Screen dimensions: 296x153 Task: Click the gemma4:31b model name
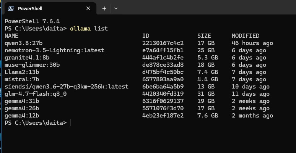[22, 101]
